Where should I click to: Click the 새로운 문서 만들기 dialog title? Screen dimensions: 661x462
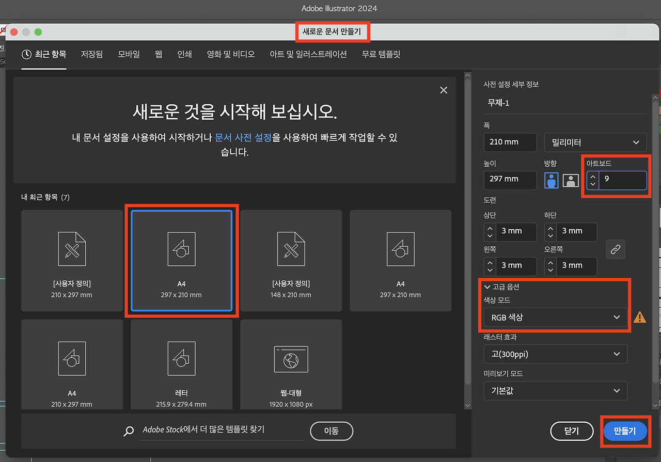click(x=333, y=33)
